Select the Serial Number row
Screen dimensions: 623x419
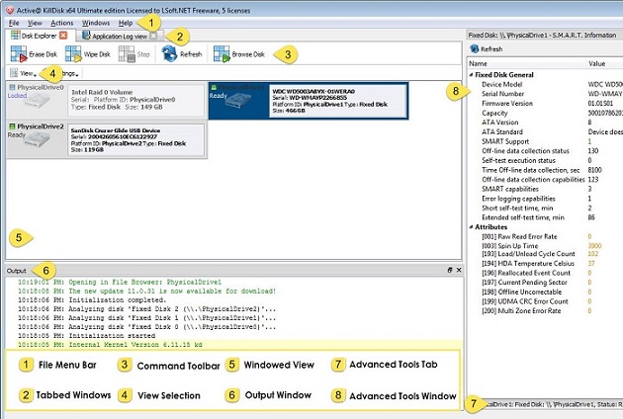[545, 94]
